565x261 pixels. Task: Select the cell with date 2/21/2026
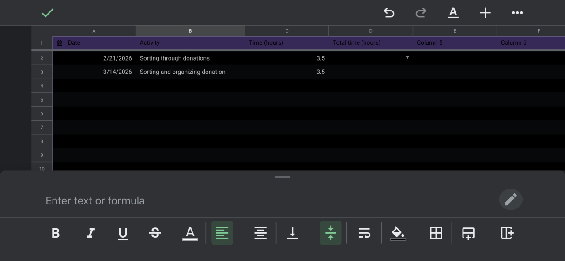pyautogui.click(x=94, y=58)
